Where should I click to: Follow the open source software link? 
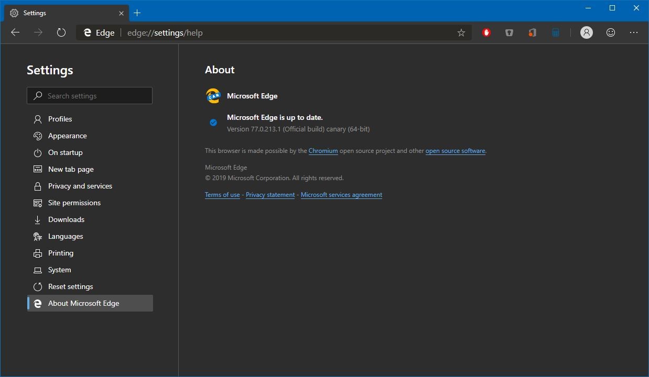[455, 151]
